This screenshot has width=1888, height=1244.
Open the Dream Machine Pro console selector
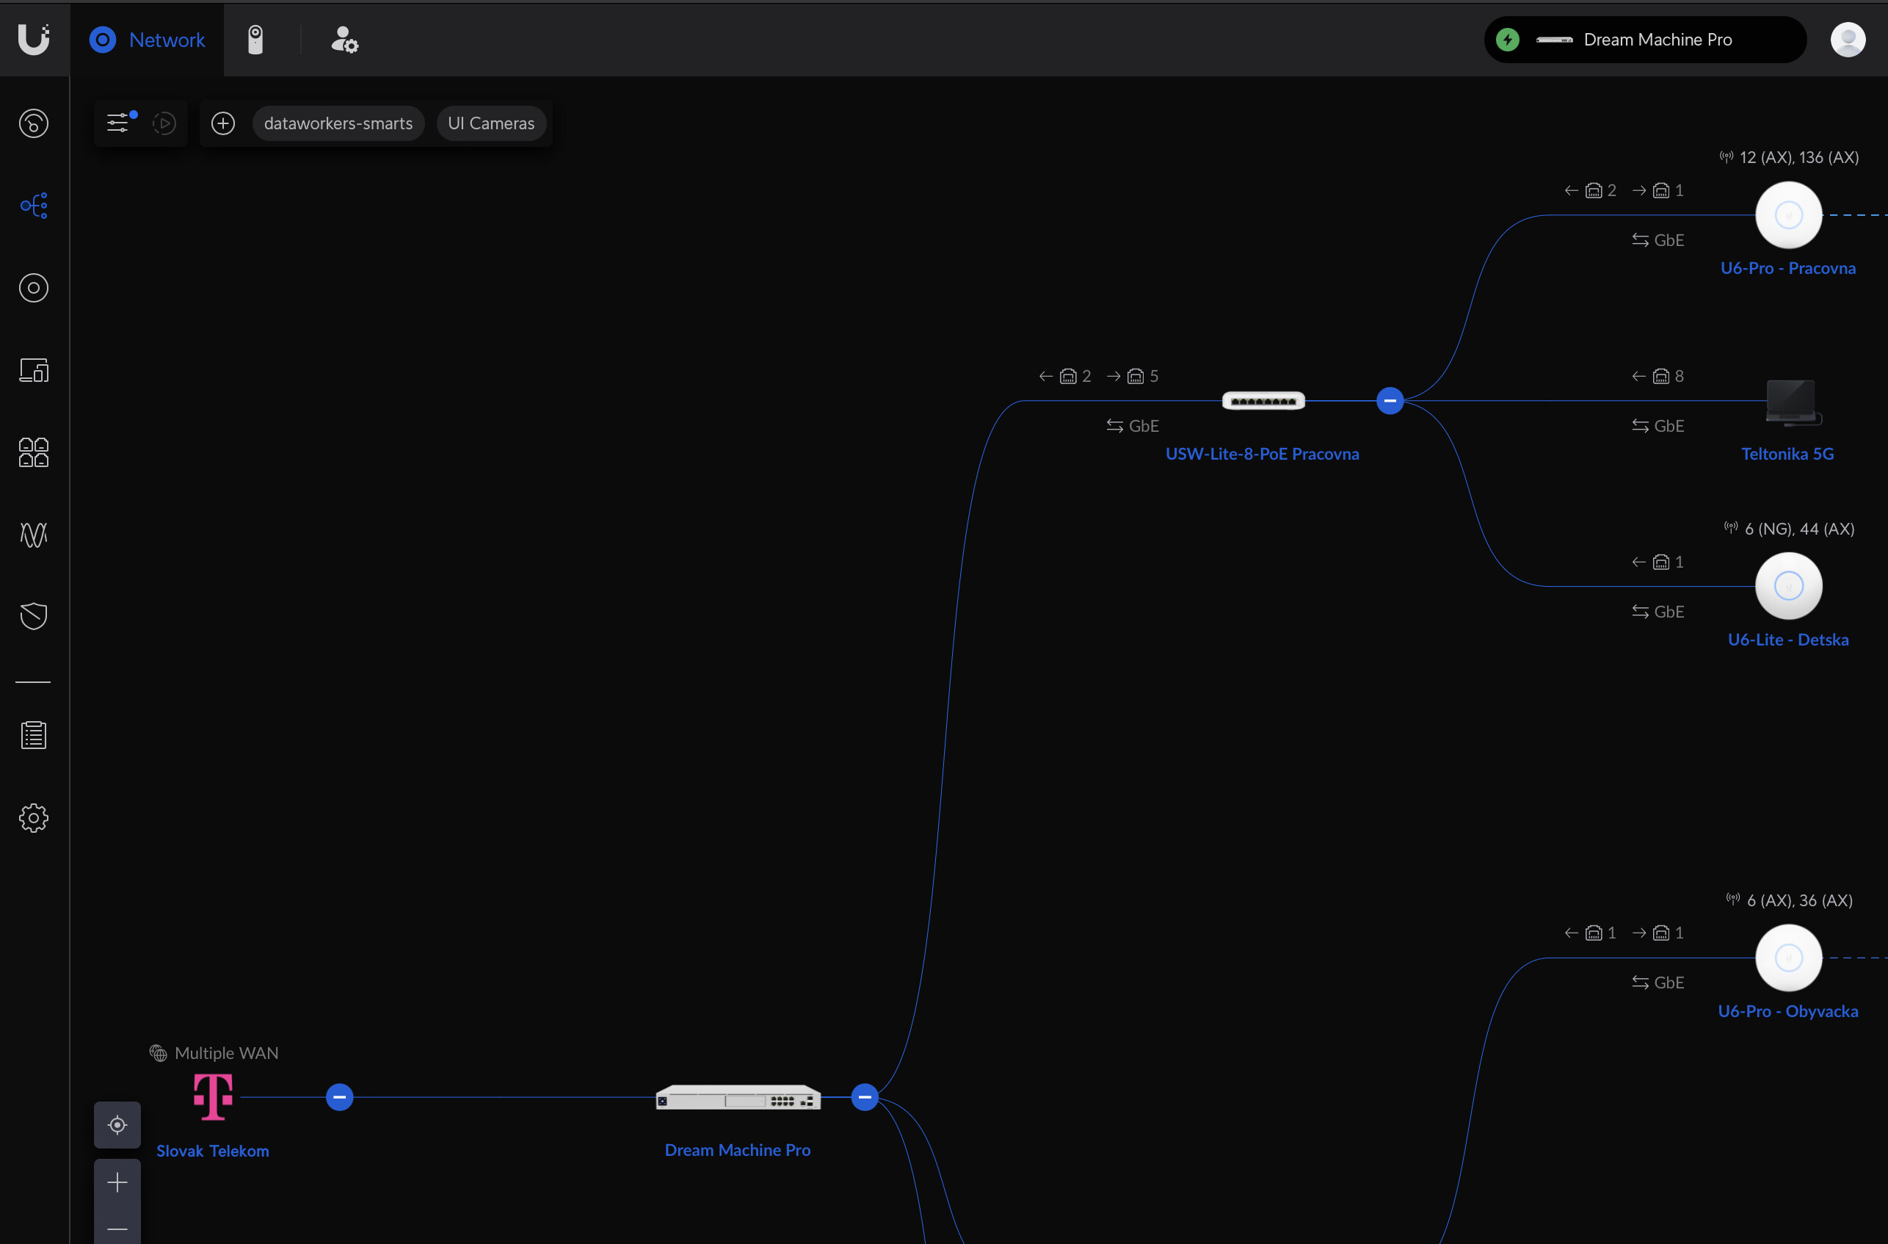click(x=1645, y=40)
